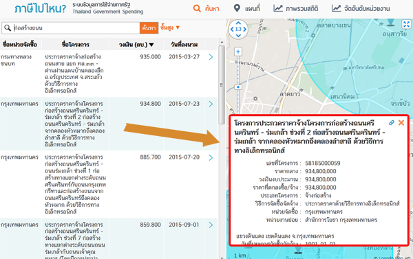Sort by วงเงิน (ลบ.) column arrow

click(151, 45)
